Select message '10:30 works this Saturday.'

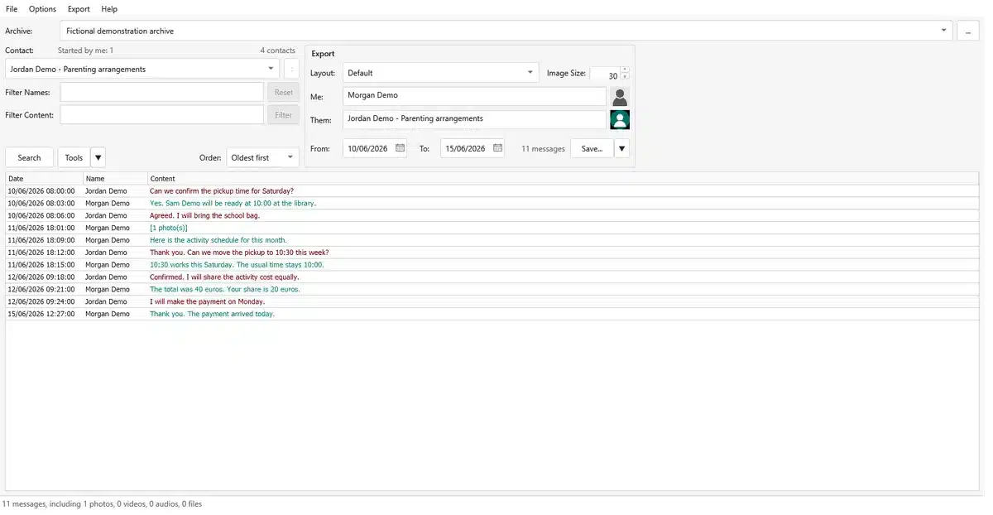[492, 265]
